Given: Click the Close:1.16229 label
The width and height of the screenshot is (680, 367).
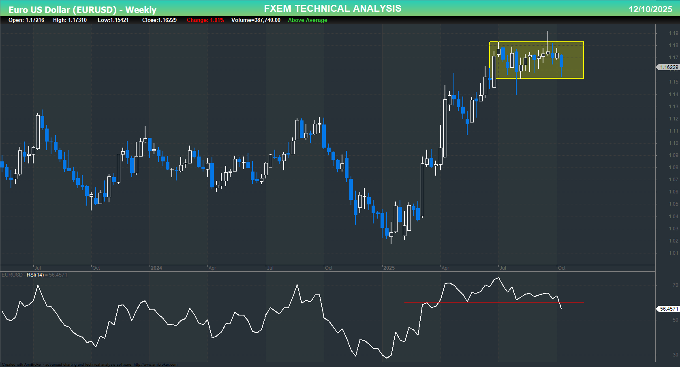Looking at the screenshot, I should point(159,20).
